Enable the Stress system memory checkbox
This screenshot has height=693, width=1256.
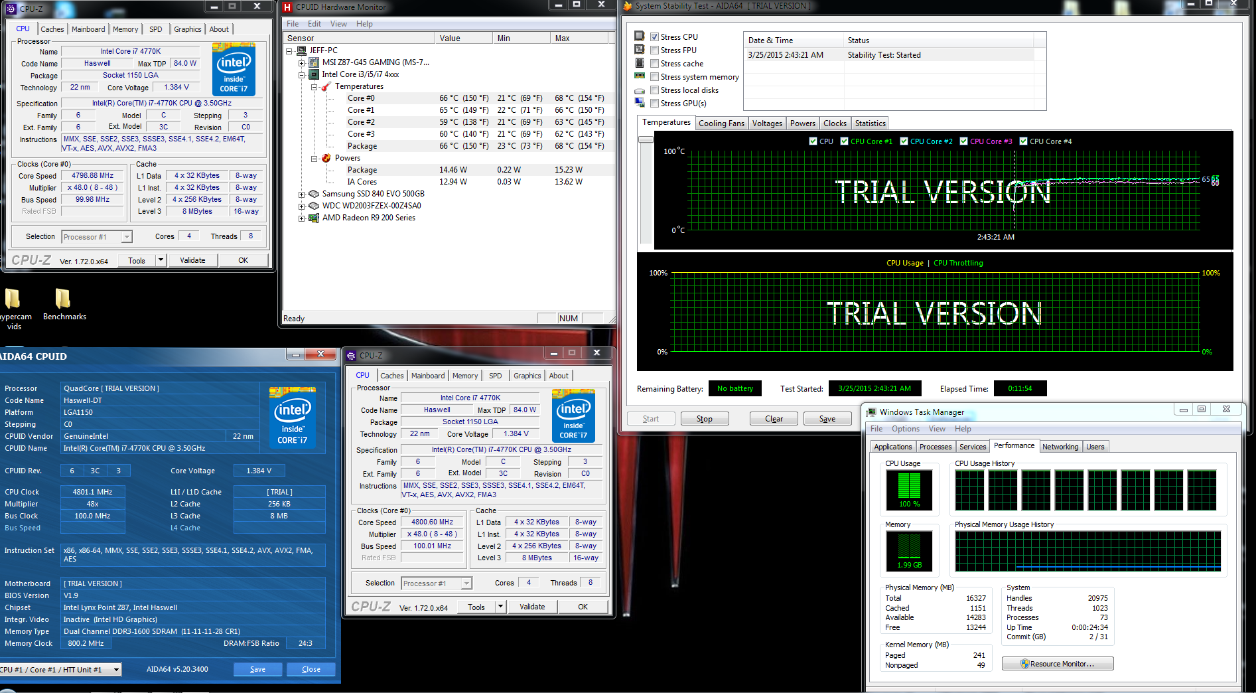point(655,77)
